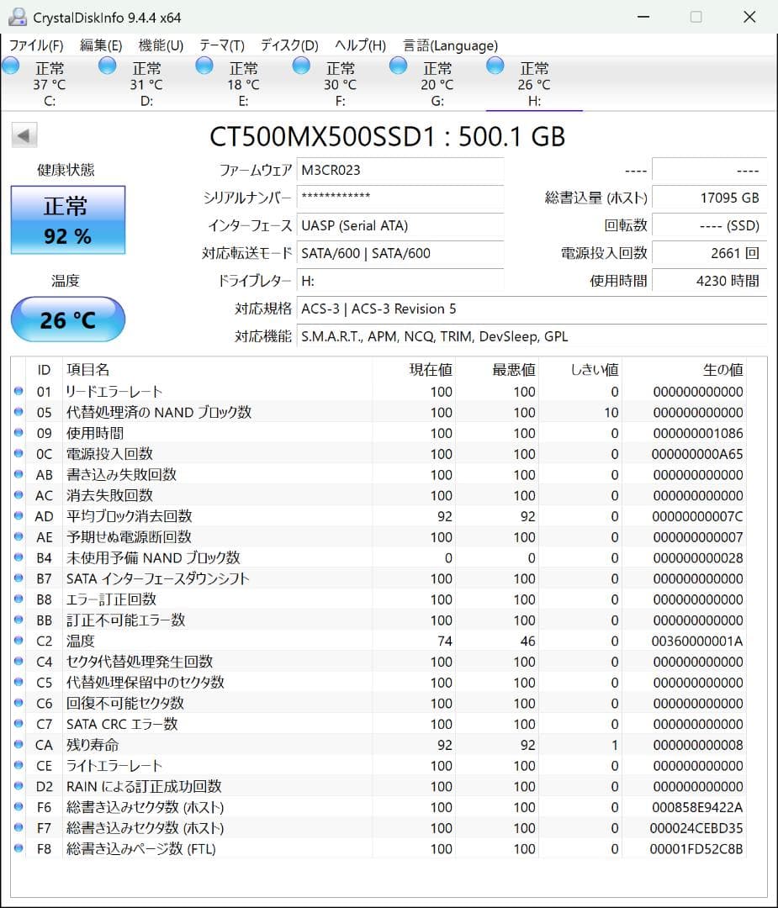
Task: Click raw value 000024CEBD35 in row F7
Action: (x=696, y=828)
